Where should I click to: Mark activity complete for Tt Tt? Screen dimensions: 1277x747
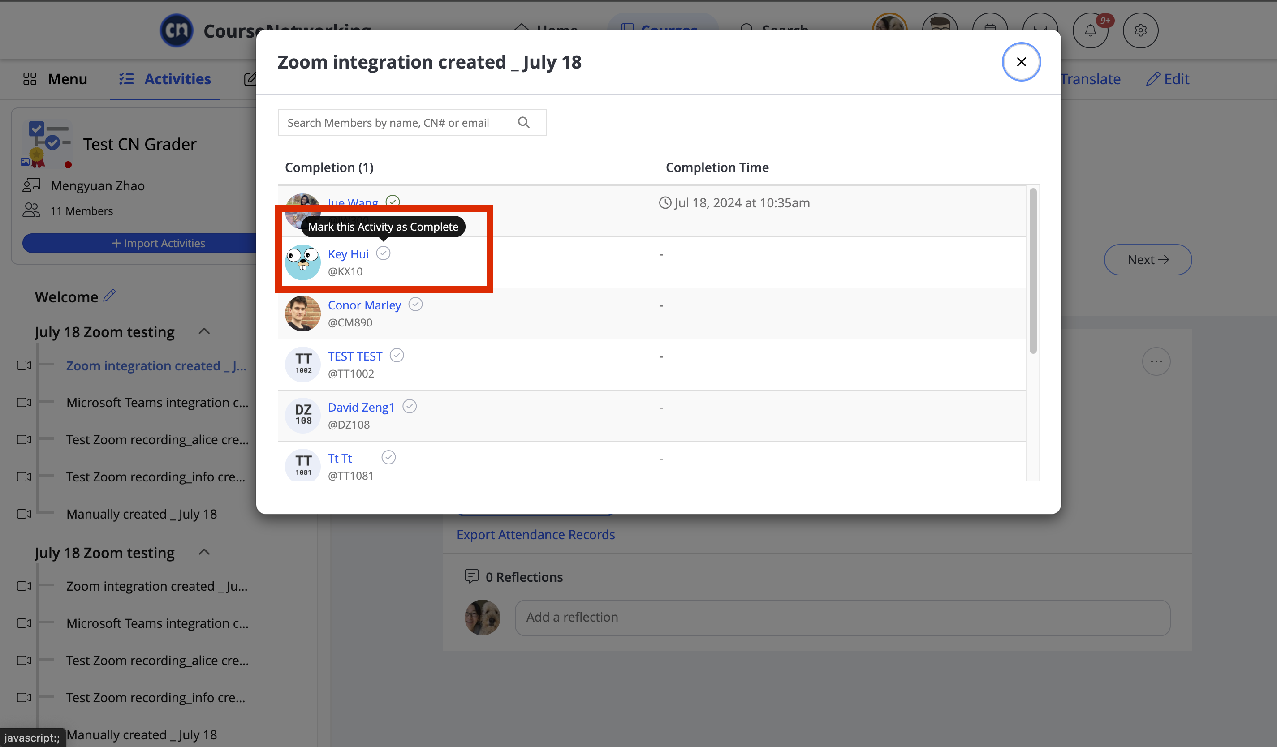coord(388,458)
